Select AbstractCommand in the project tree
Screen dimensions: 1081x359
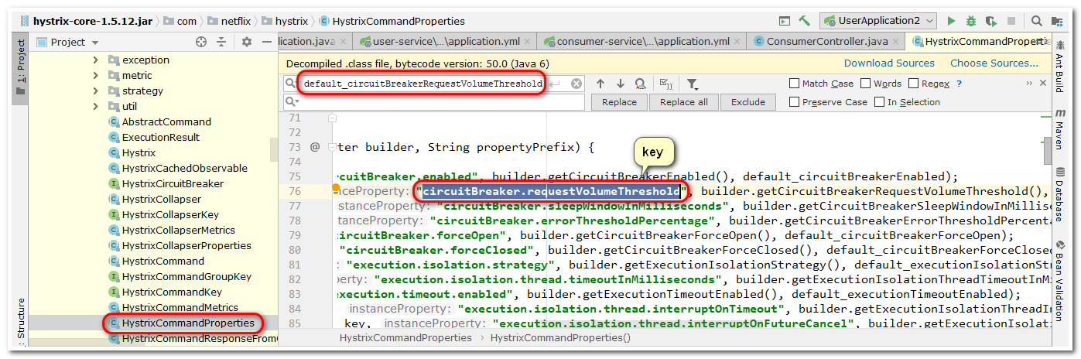(159, 121)
